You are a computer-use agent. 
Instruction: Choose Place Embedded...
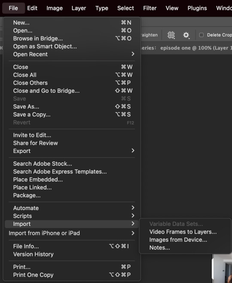[x=72, y=180]
